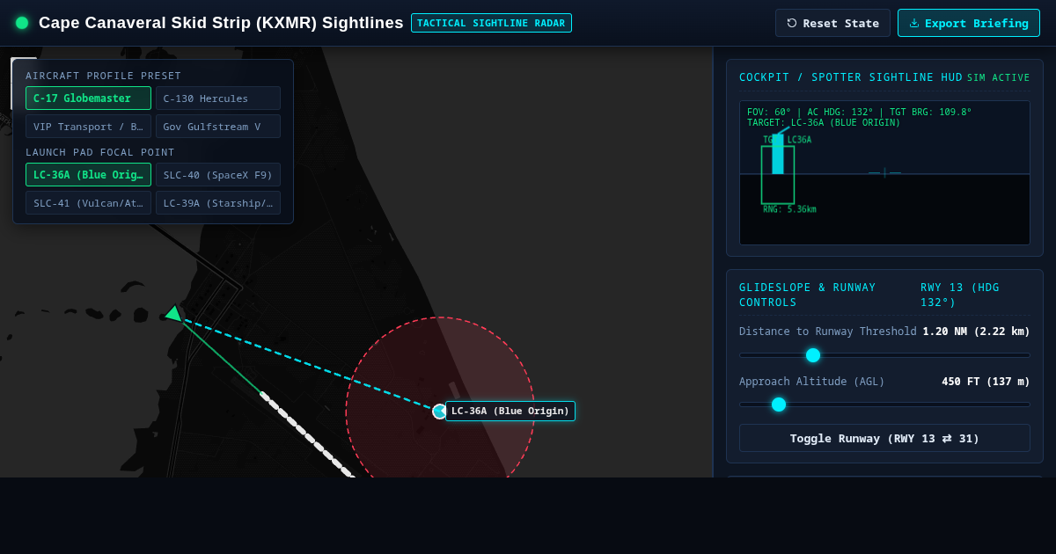
Task: Click the green target box in HUD
Action: [778, 175]
